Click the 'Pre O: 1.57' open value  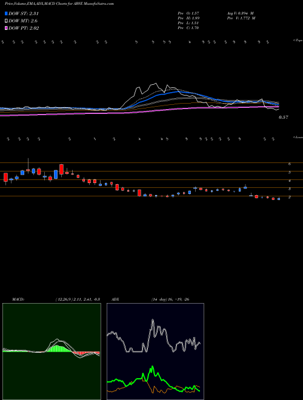click(x=188, y=13)
